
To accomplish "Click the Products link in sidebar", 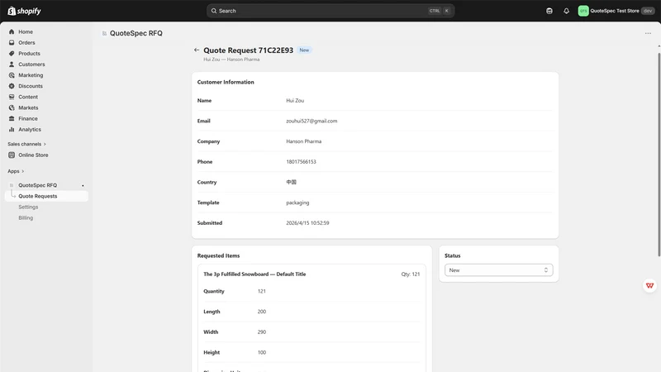I will click(29, 54).
